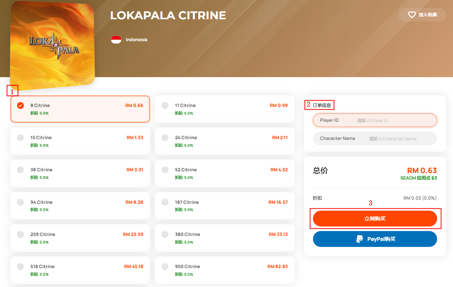Select the 8 Citrine radio option
Image resolution: width=453 pixels, height=287 pixels.
[20, 105]
